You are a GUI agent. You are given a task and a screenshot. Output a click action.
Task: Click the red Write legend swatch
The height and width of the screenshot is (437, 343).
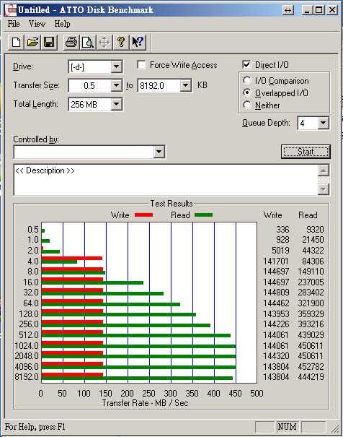click(x=143, y=215)
